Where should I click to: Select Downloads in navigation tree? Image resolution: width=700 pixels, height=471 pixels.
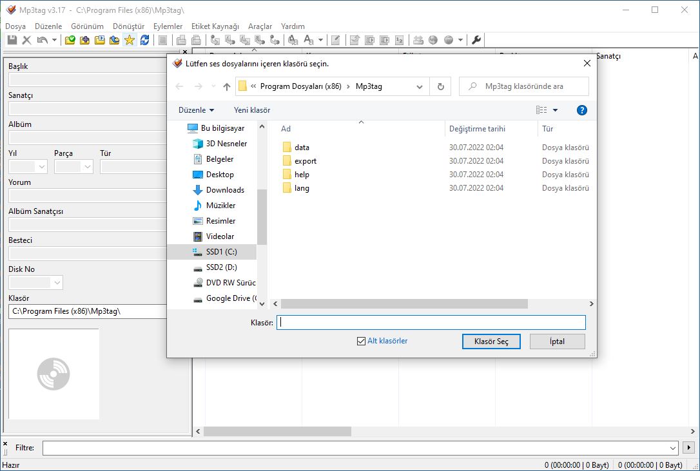coord(225,190)
